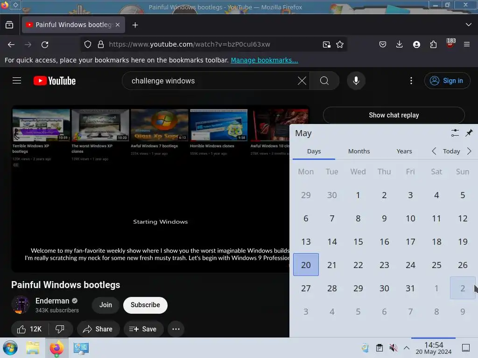Open the Pocket save icon
The width and height of the screenshot is (478, 358).
[x=383, y=44]
